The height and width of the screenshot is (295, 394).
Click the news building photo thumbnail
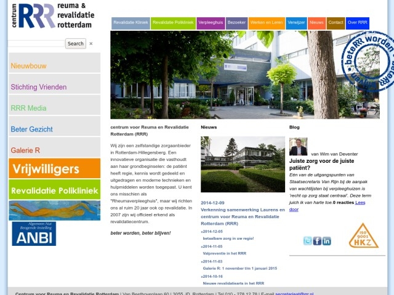tap(243, 164)
